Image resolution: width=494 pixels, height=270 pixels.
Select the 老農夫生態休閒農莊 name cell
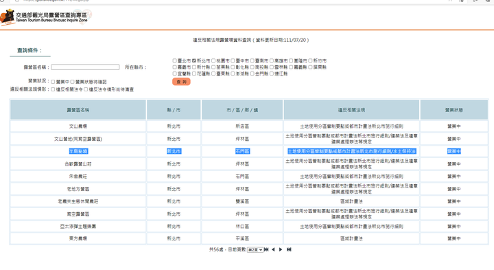[x=78, y=201]
